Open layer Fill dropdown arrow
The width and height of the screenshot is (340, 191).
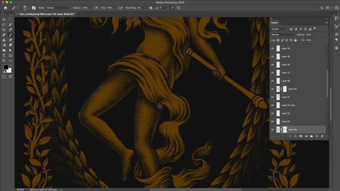coord(314,40)
